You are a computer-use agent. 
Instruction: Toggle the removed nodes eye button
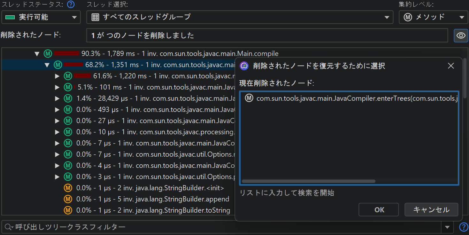461,35
